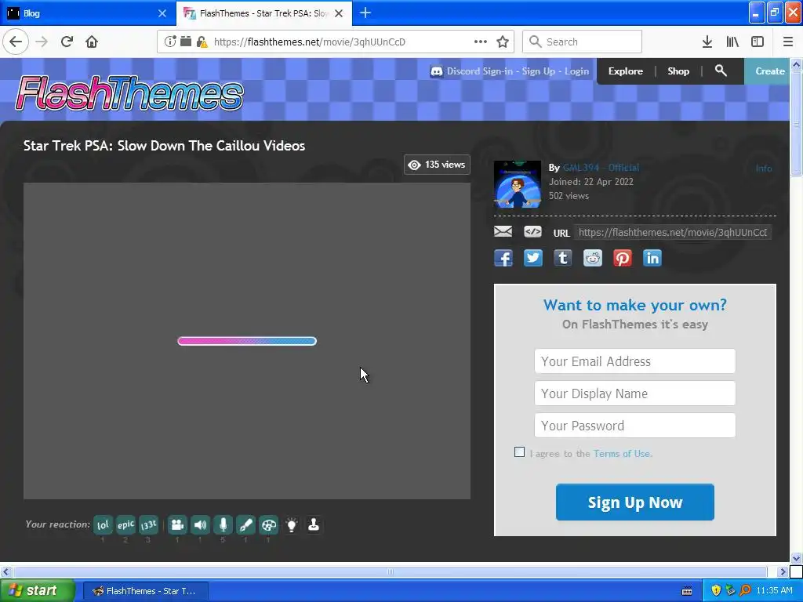Viewport: 803px width, 602px height.
Task: Click the epic reaction icon
Action: pyautogui.click(x=125, y=524)
